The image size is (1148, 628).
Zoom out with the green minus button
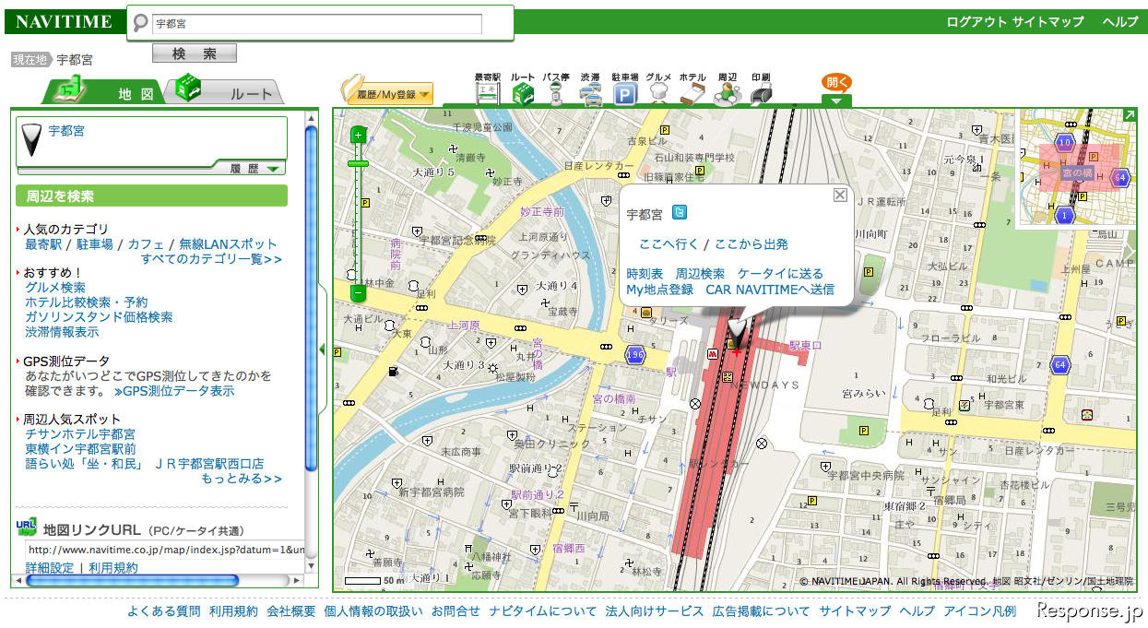pos(358,293)
